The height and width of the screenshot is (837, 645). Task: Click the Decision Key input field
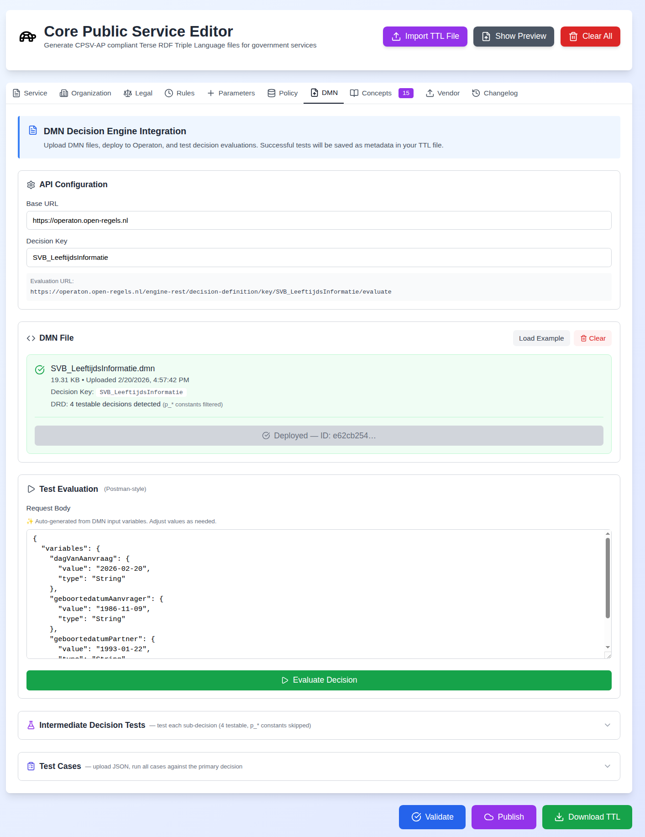[x=319, y=257]
